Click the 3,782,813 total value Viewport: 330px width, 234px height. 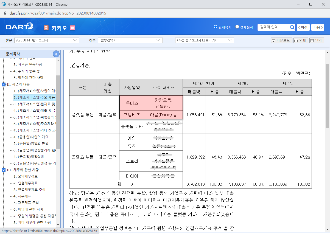(x=195, y=184)
